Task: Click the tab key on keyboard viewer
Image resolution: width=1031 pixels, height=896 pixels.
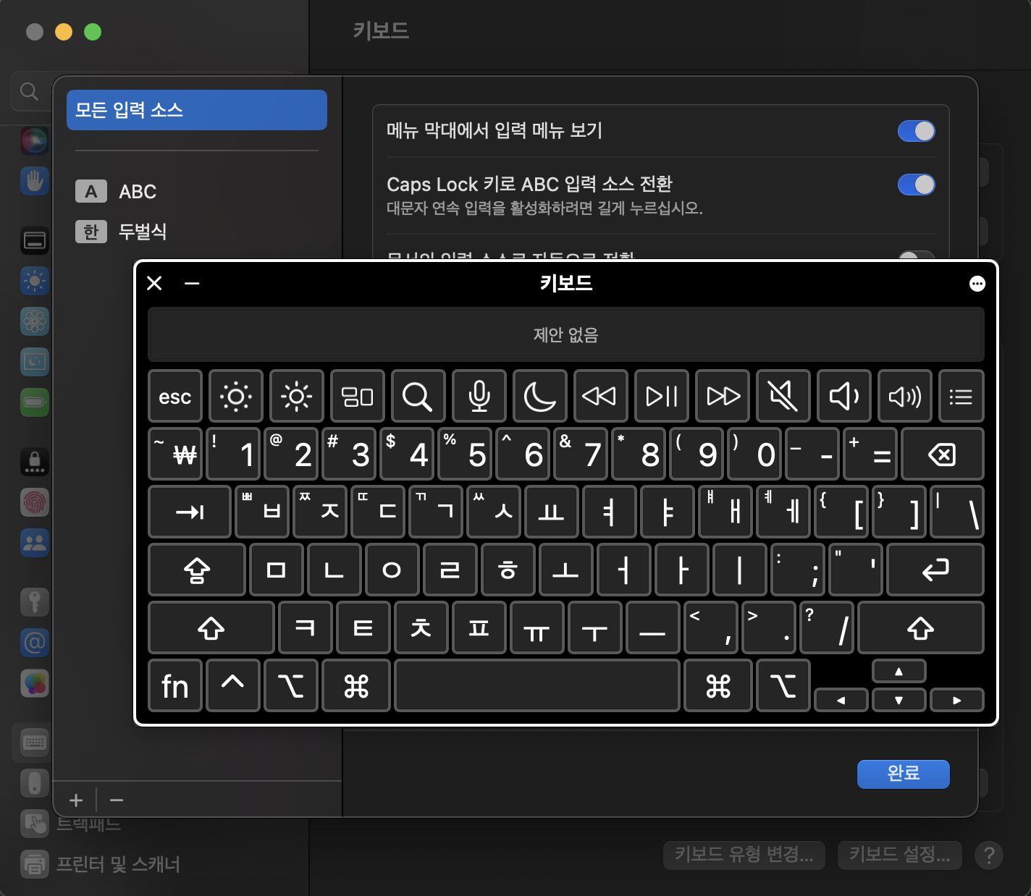Action: pos(190,512)
